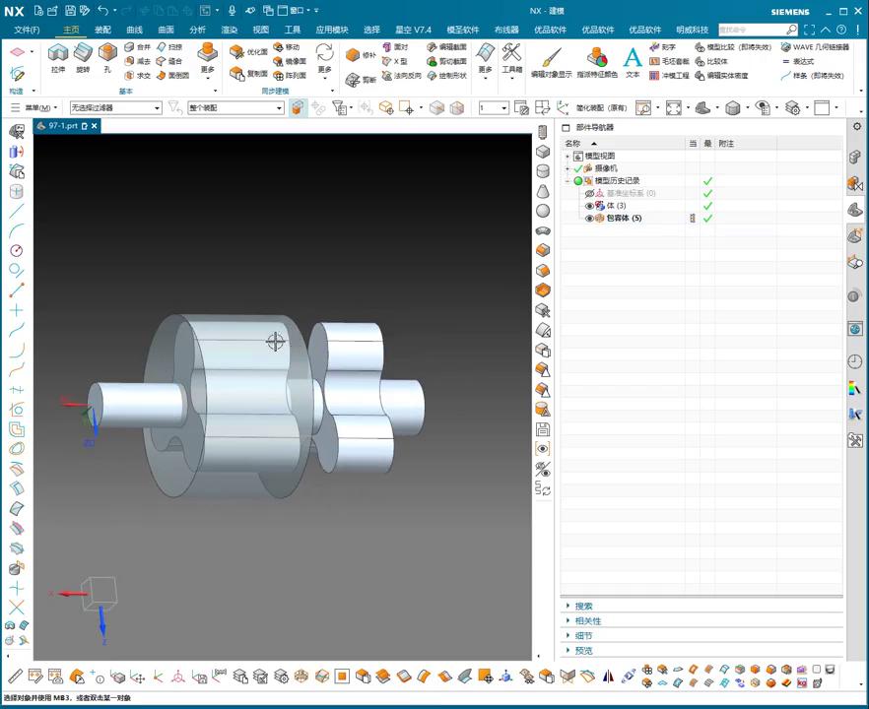Click the 指派特征颜色 icon
Image resolution: width=869 pixels, height=709 pixels.
click(x=597, y=59)
